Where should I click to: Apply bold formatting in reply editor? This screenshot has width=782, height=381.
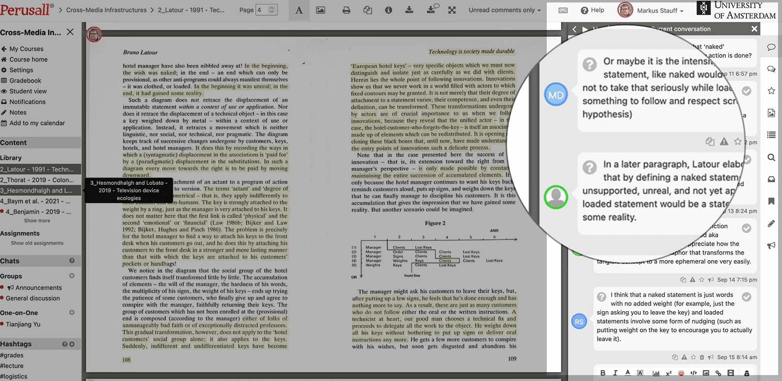603,373
